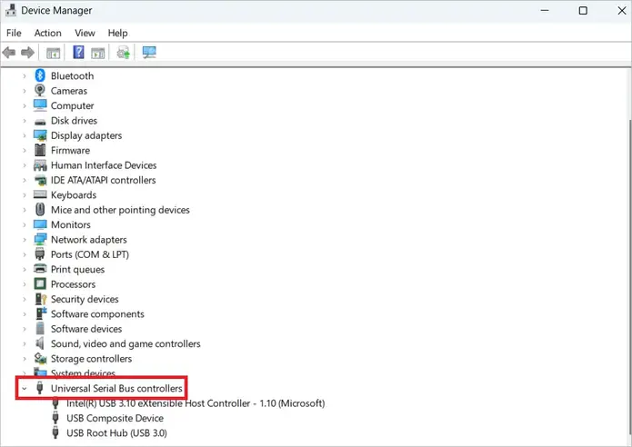
Task: Click the Disk drives icon
Action: point(40,121)
